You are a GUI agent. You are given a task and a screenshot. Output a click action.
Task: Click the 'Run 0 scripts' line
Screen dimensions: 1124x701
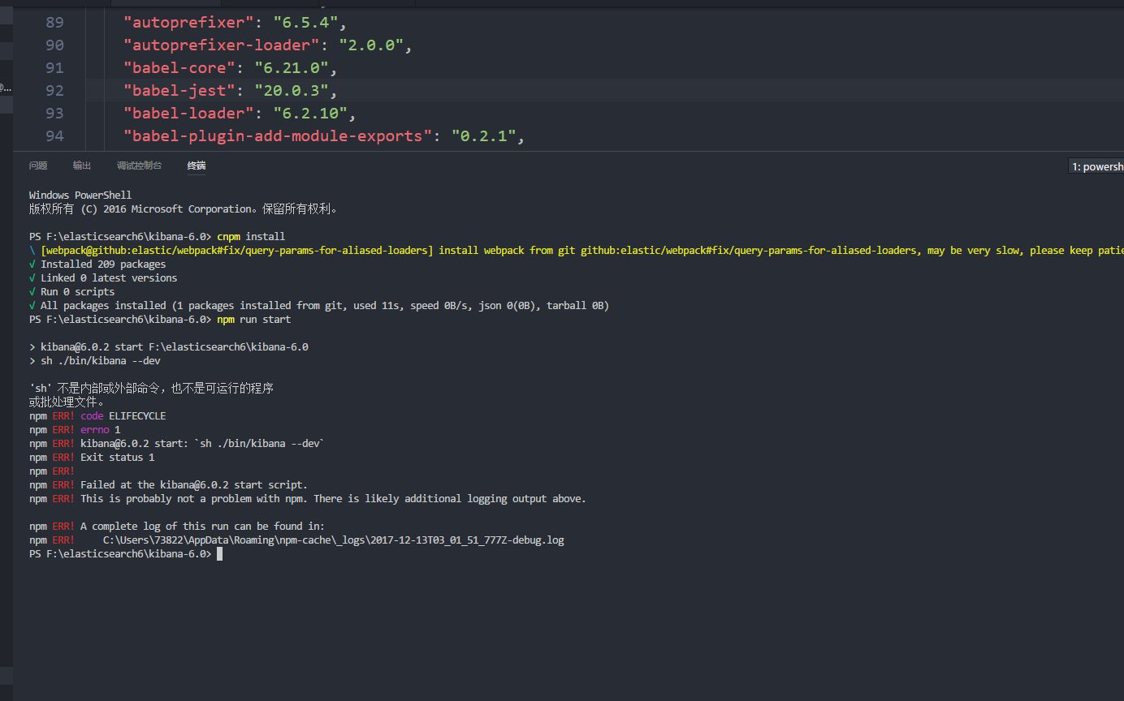(72, 292)
